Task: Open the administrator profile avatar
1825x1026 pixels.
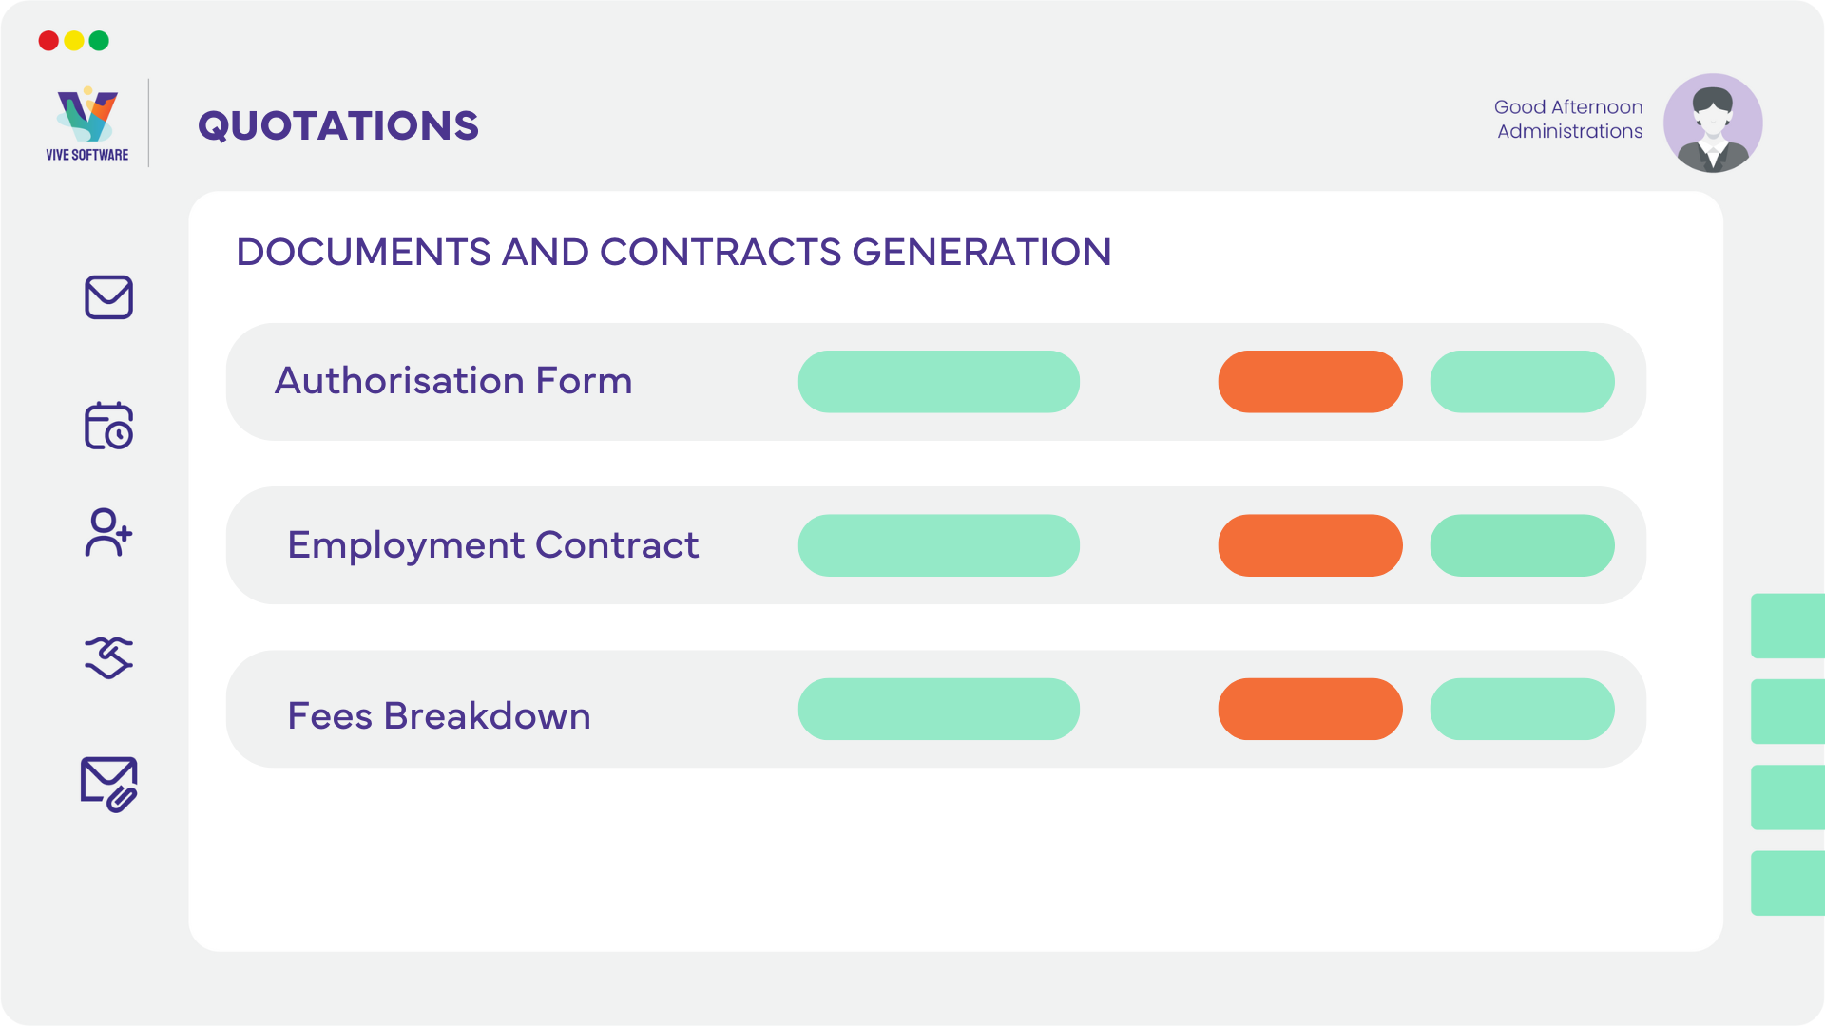Action: click(x=1713, y=123)
